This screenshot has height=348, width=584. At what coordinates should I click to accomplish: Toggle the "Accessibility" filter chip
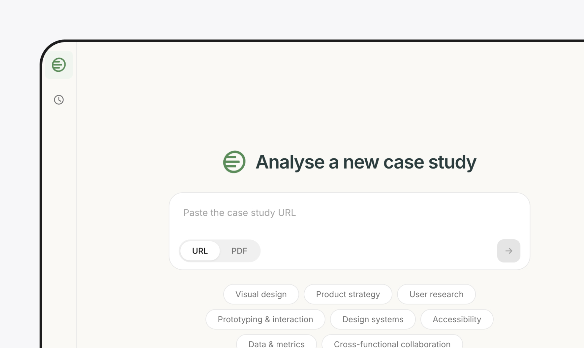coord(457,319)
